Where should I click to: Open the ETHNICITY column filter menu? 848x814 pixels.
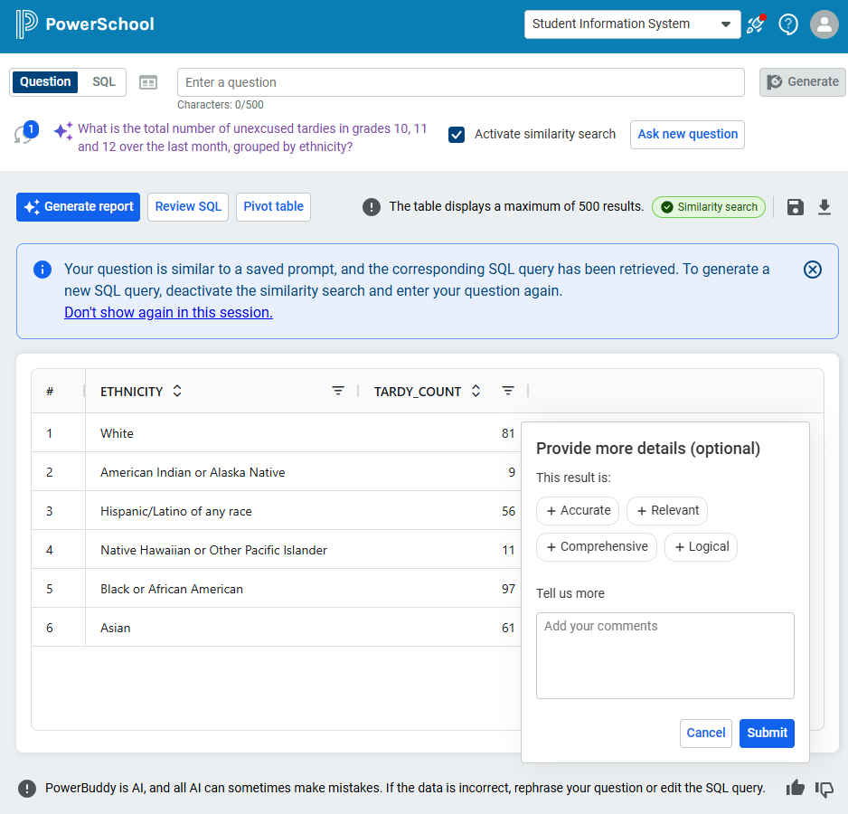point(338,392)
